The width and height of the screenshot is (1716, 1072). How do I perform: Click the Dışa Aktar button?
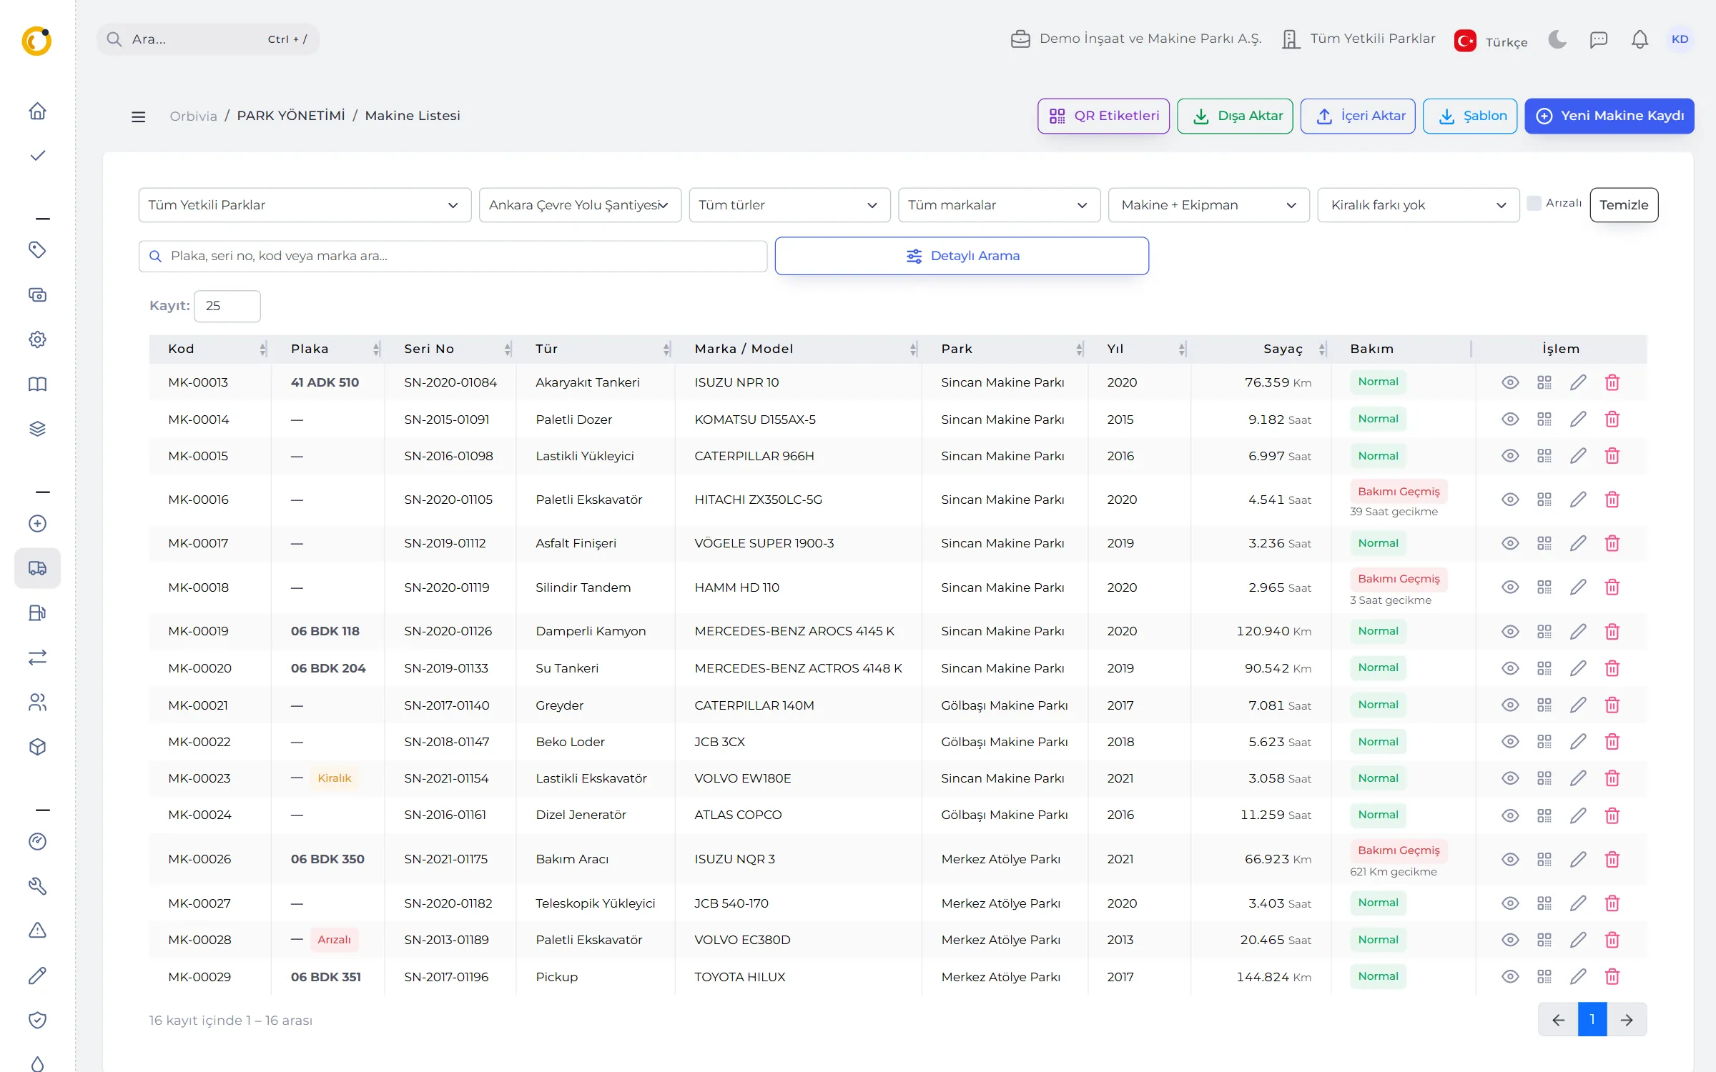click(1235, 116)
